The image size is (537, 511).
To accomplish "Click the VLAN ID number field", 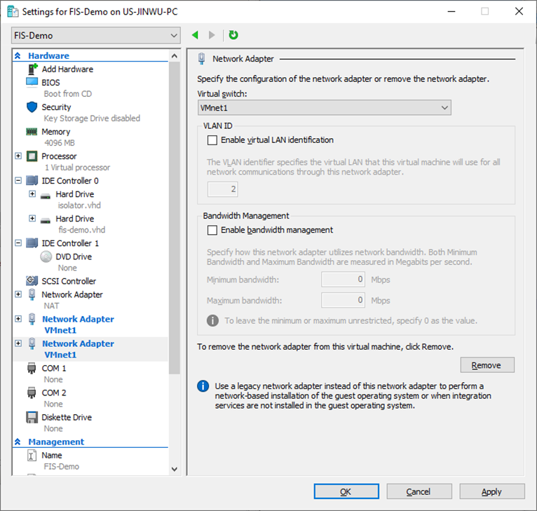I will (223, 189).
